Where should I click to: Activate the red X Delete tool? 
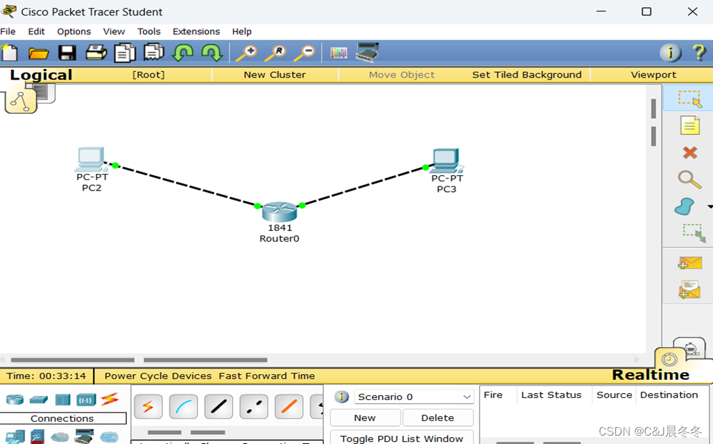click(690, 152)
